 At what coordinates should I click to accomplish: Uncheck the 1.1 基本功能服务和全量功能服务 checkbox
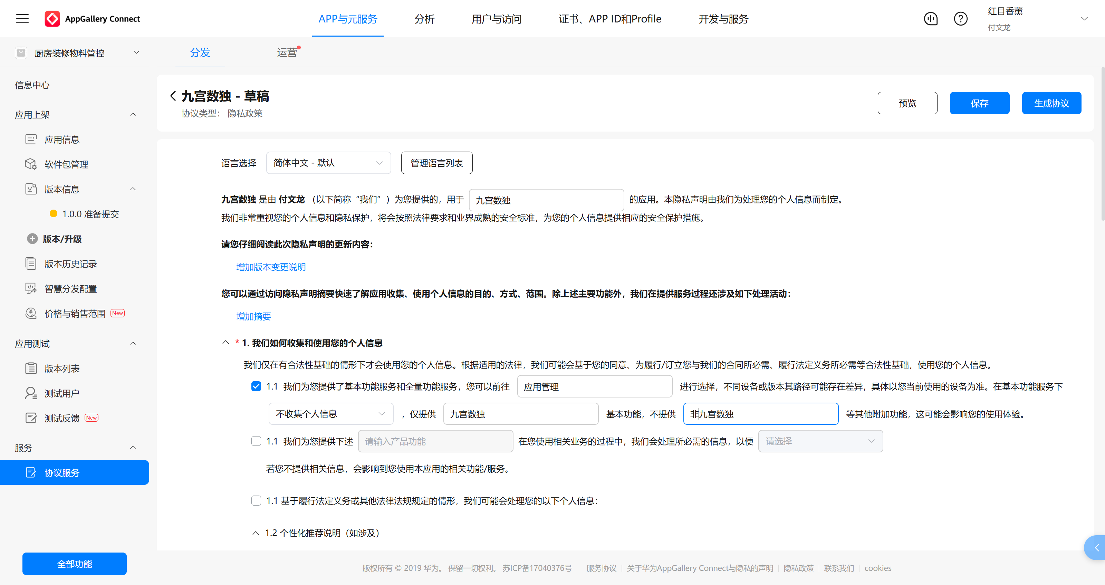[x=256, y=386]
